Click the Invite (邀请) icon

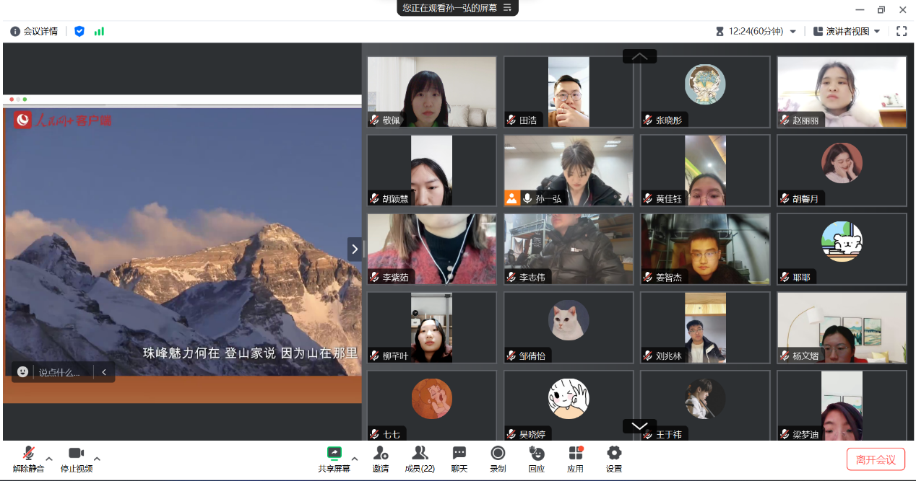pos(380,454)
